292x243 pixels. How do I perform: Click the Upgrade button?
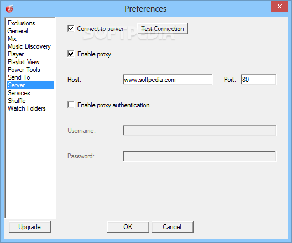(x=30, y=227)
